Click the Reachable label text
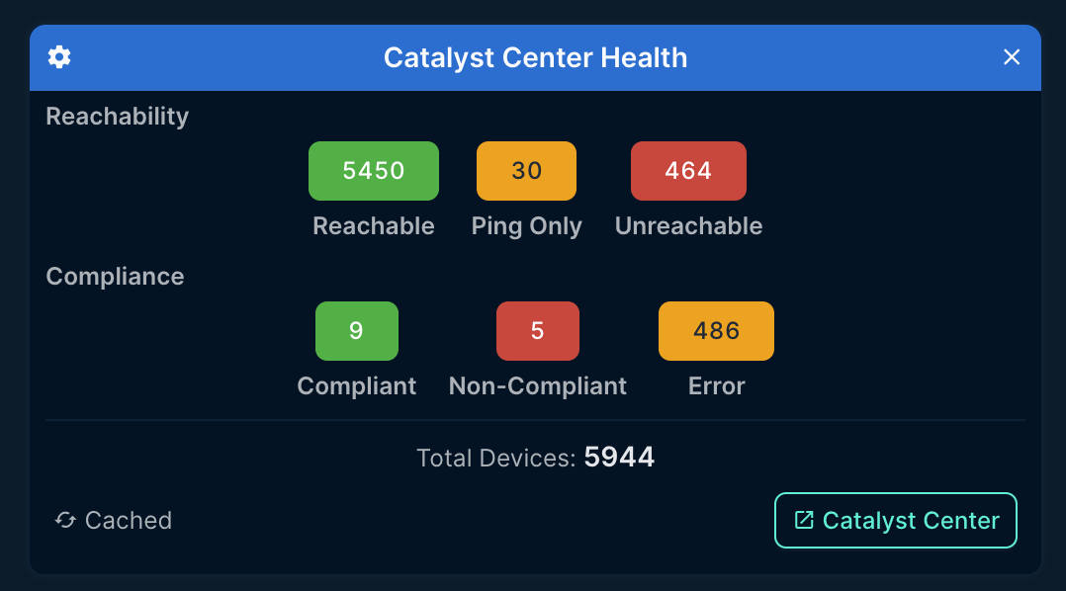Screen dimensions: 1066x591 tap(373, 225)
